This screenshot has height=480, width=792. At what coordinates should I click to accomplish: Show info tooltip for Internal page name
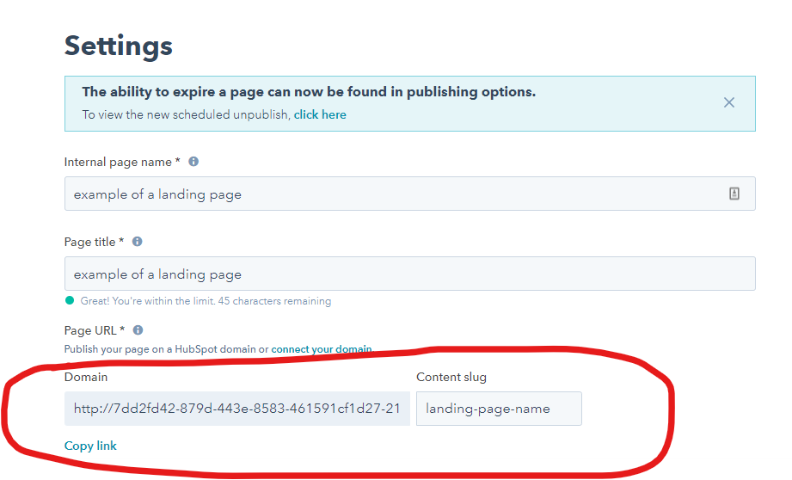[x=193, y=161]
